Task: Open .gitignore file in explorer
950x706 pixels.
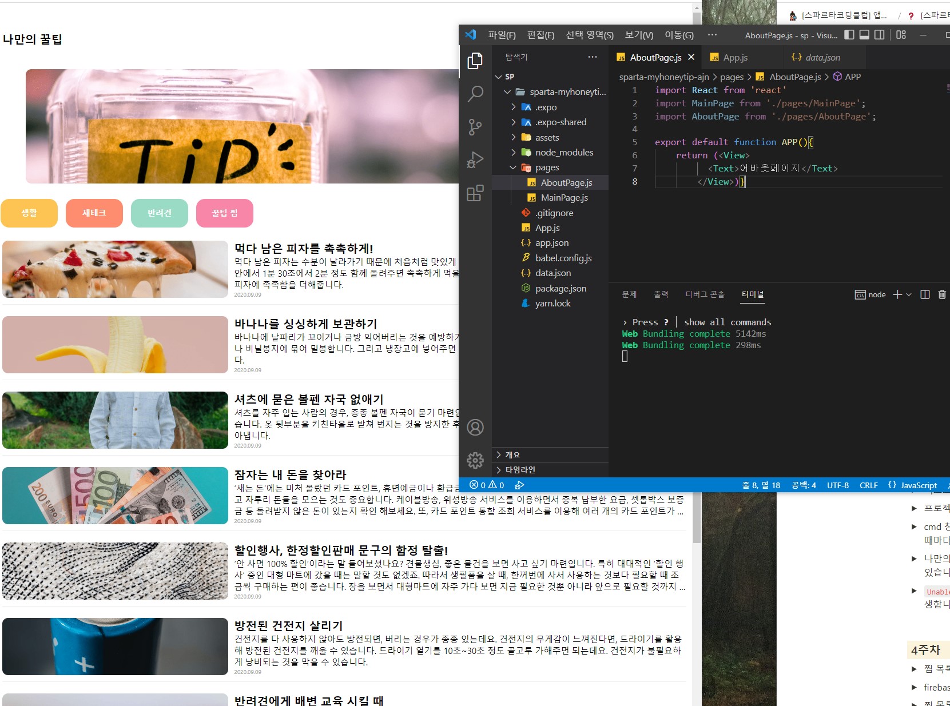Action: pyautogui.click(x=550, y=213)
